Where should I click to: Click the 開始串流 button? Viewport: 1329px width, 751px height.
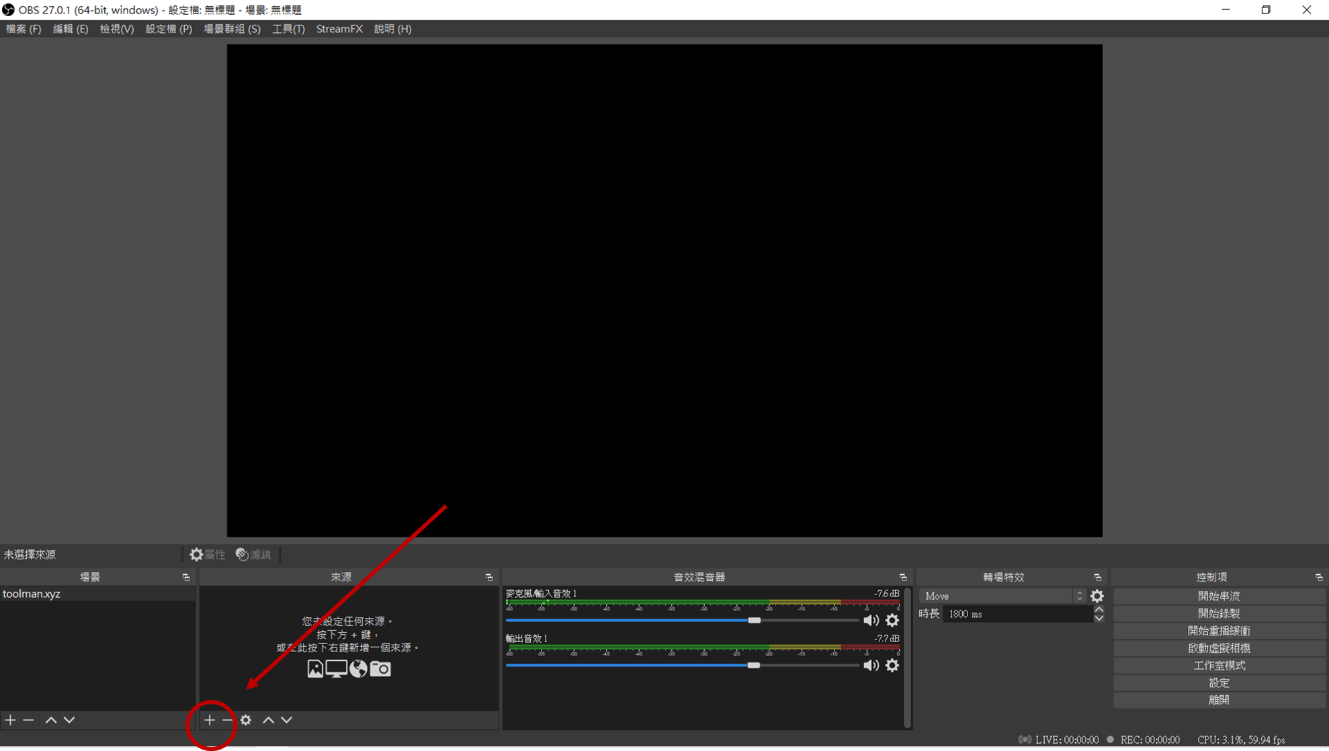[x=1219, y=596]
